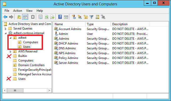Click the Up one level folder icon
Image resolution: width=171 pixels, height=101 pixels.
[x=19, y=17]
